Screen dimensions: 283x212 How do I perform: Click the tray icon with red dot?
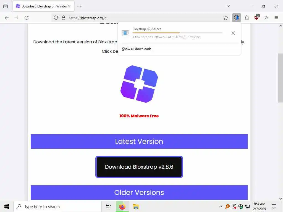(x=234, y=206)
